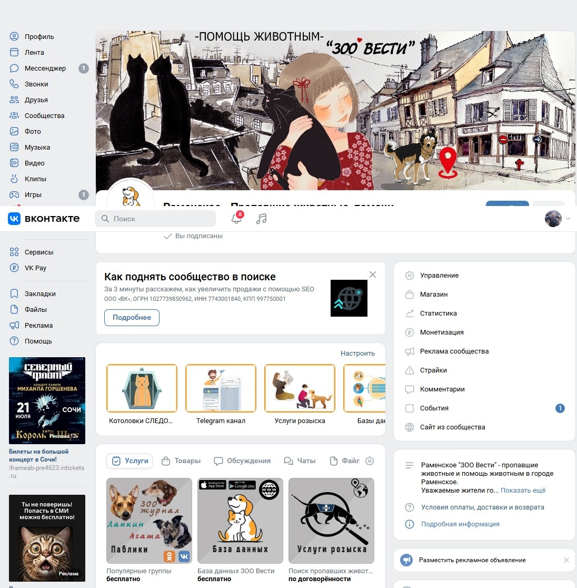Expand description with Показать ещё
This screenshot has height=588, width=577.
coord(523,490)
